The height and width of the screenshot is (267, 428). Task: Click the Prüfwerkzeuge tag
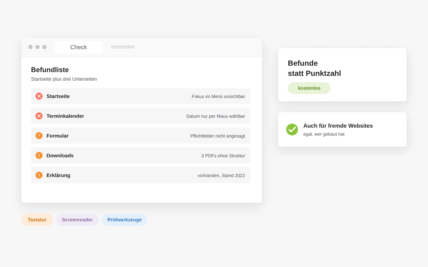coord(125,220)
